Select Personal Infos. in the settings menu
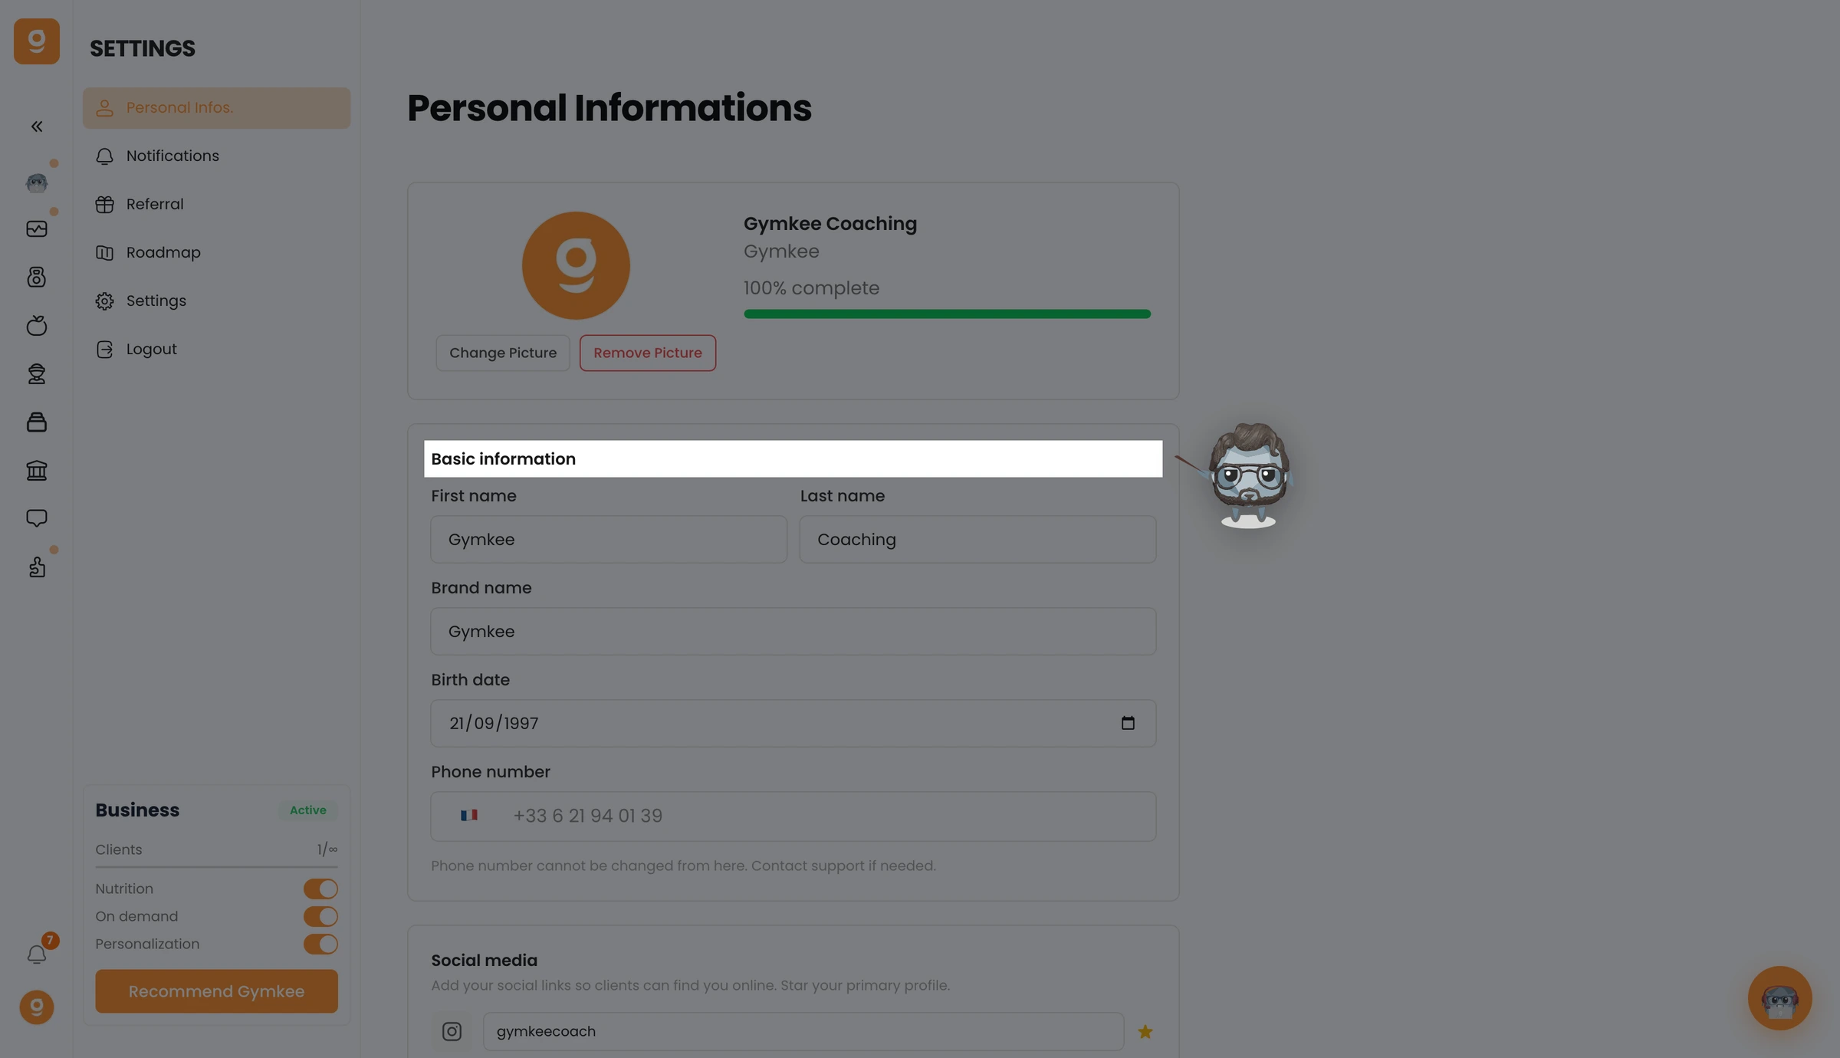This screenshot has height=1058, width=1840. click(x=217, y=108)
